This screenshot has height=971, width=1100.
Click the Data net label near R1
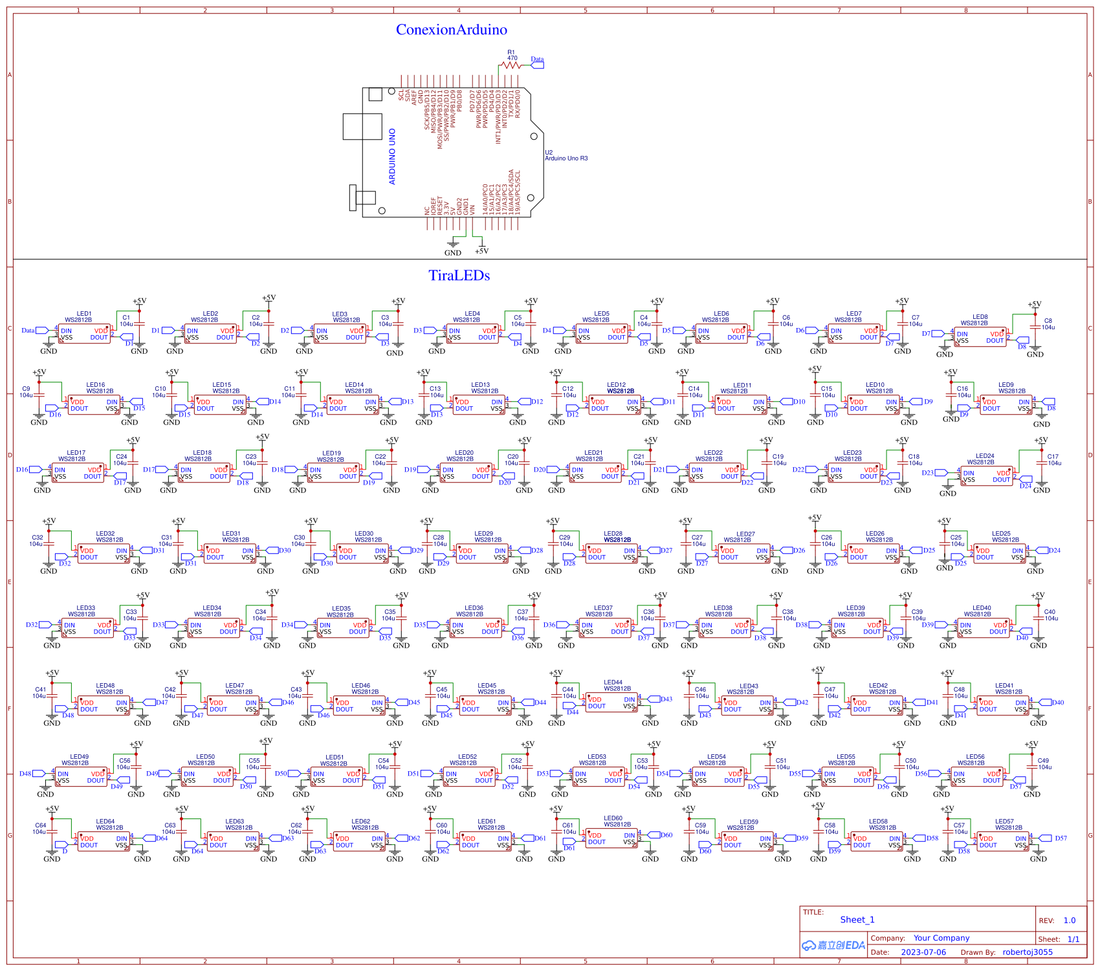click(x=536, y=58)
